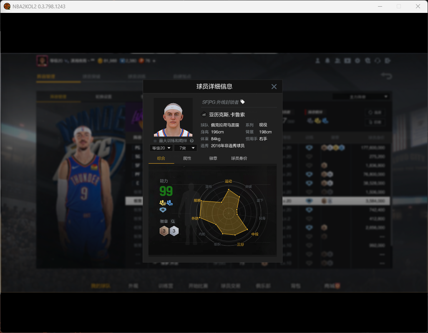Open the 等级20 level dropdown
This screenshot has height=333, width=428.
(x=161, y=148)
